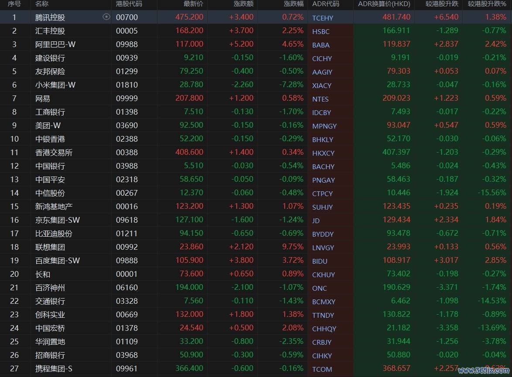Viewport: 512px width, 377px height.
Task: Click the -15.56% ADR difference value
Action: point(492,193)
